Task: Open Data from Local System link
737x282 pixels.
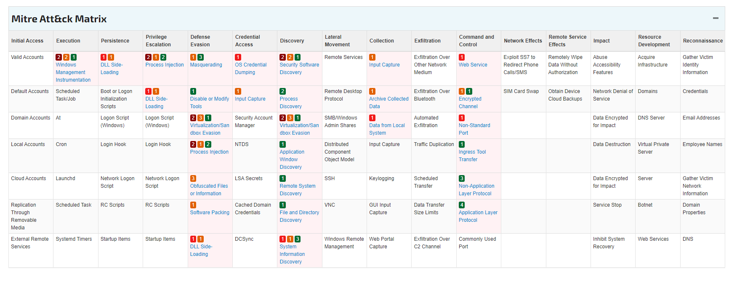Action: point(387,129)
